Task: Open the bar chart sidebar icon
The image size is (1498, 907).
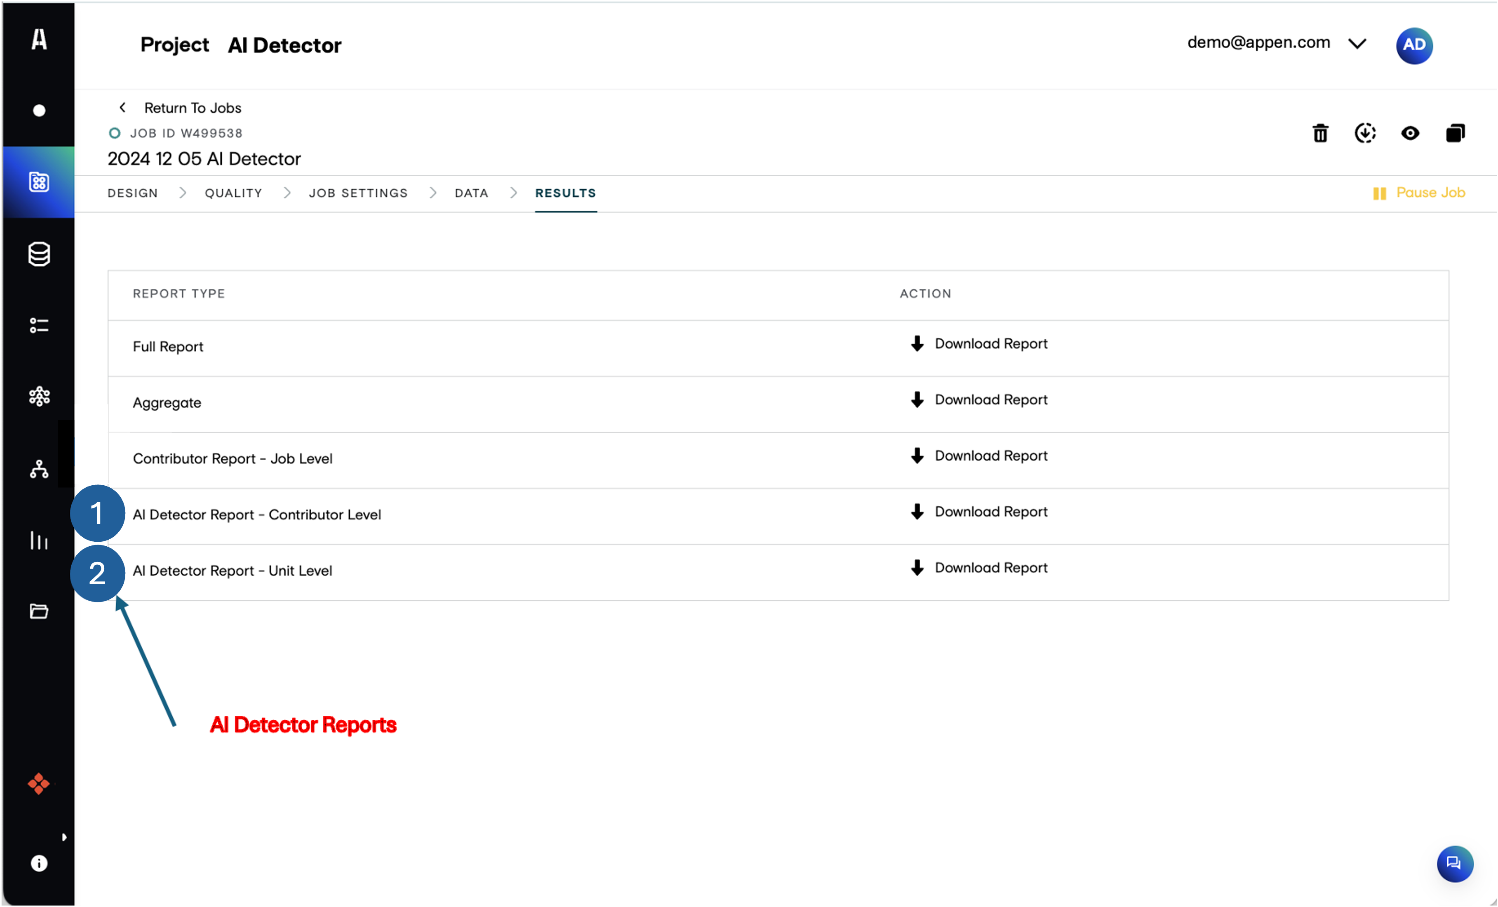Action: [x=39, y=540]
